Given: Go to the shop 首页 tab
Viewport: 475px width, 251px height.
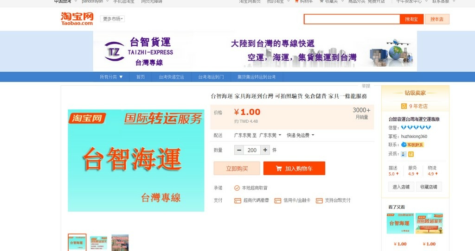Looking at the screenshot, I should [140, 77].
